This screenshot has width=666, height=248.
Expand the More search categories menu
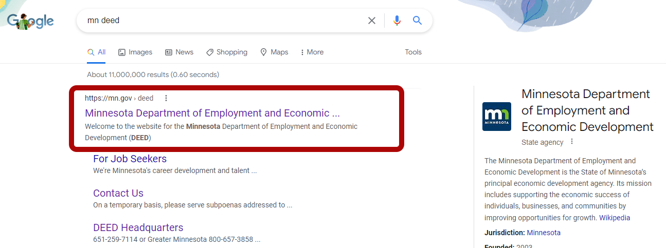pos(312,52)
